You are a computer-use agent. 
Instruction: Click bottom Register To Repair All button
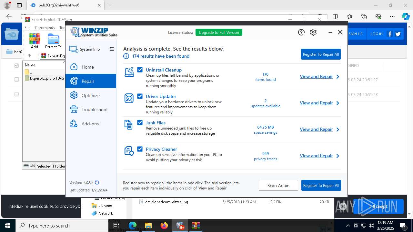click(321, 185)
